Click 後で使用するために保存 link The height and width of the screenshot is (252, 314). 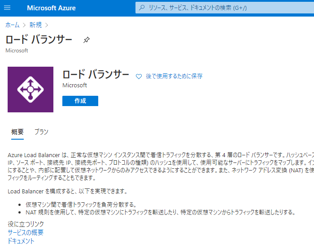click(x=174, y=76)
